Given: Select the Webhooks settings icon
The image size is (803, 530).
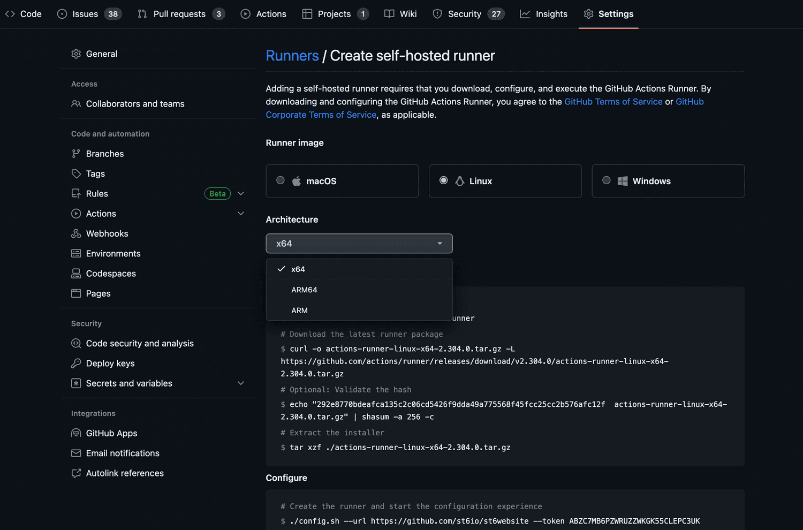Looking at the screenshot, I should coord(76,233).
